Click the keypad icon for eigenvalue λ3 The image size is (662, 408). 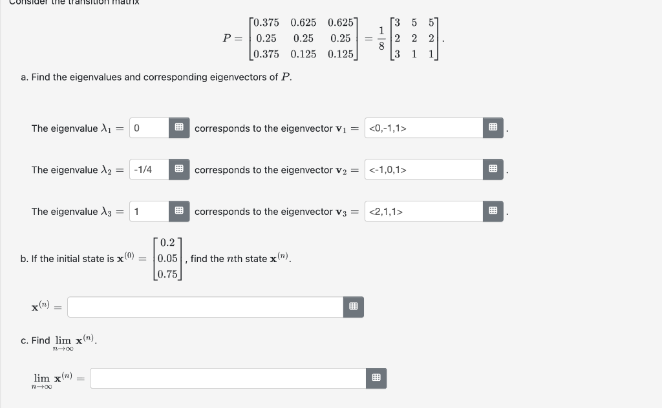point(179,211)
